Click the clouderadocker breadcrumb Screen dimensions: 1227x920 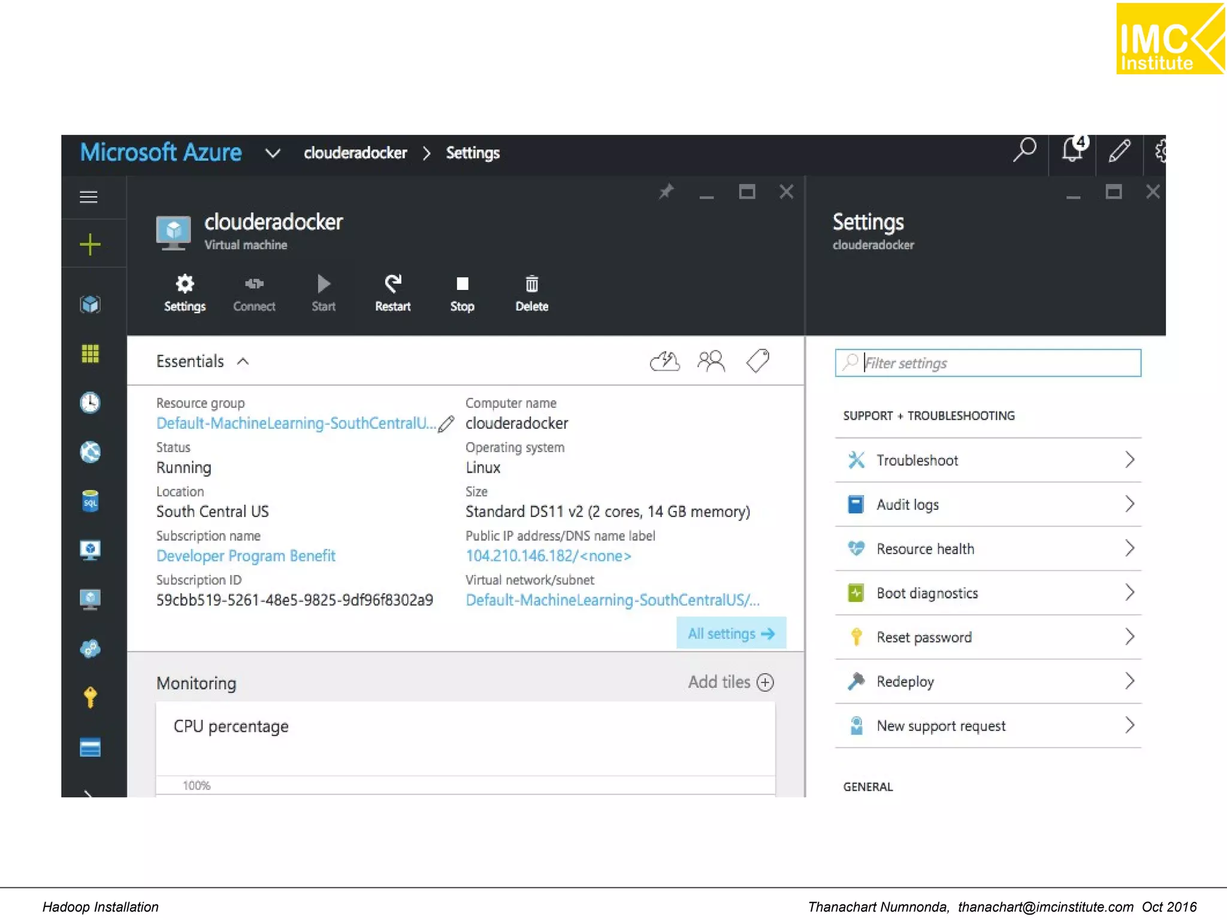(x=355, y=153)
